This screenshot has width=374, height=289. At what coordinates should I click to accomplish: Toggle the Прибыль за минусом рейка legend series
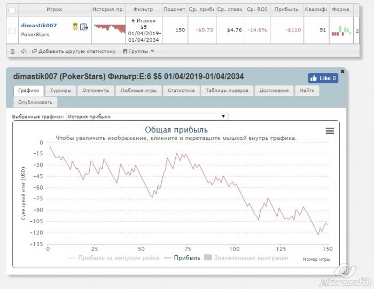(114, 258)
